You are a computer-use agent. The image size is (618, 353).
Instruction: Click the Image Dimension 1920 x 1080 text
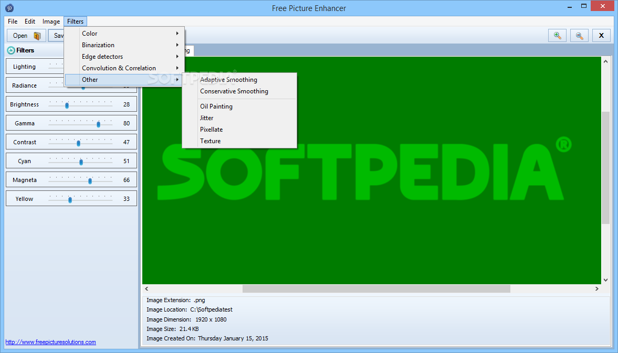tap(186, 319)
